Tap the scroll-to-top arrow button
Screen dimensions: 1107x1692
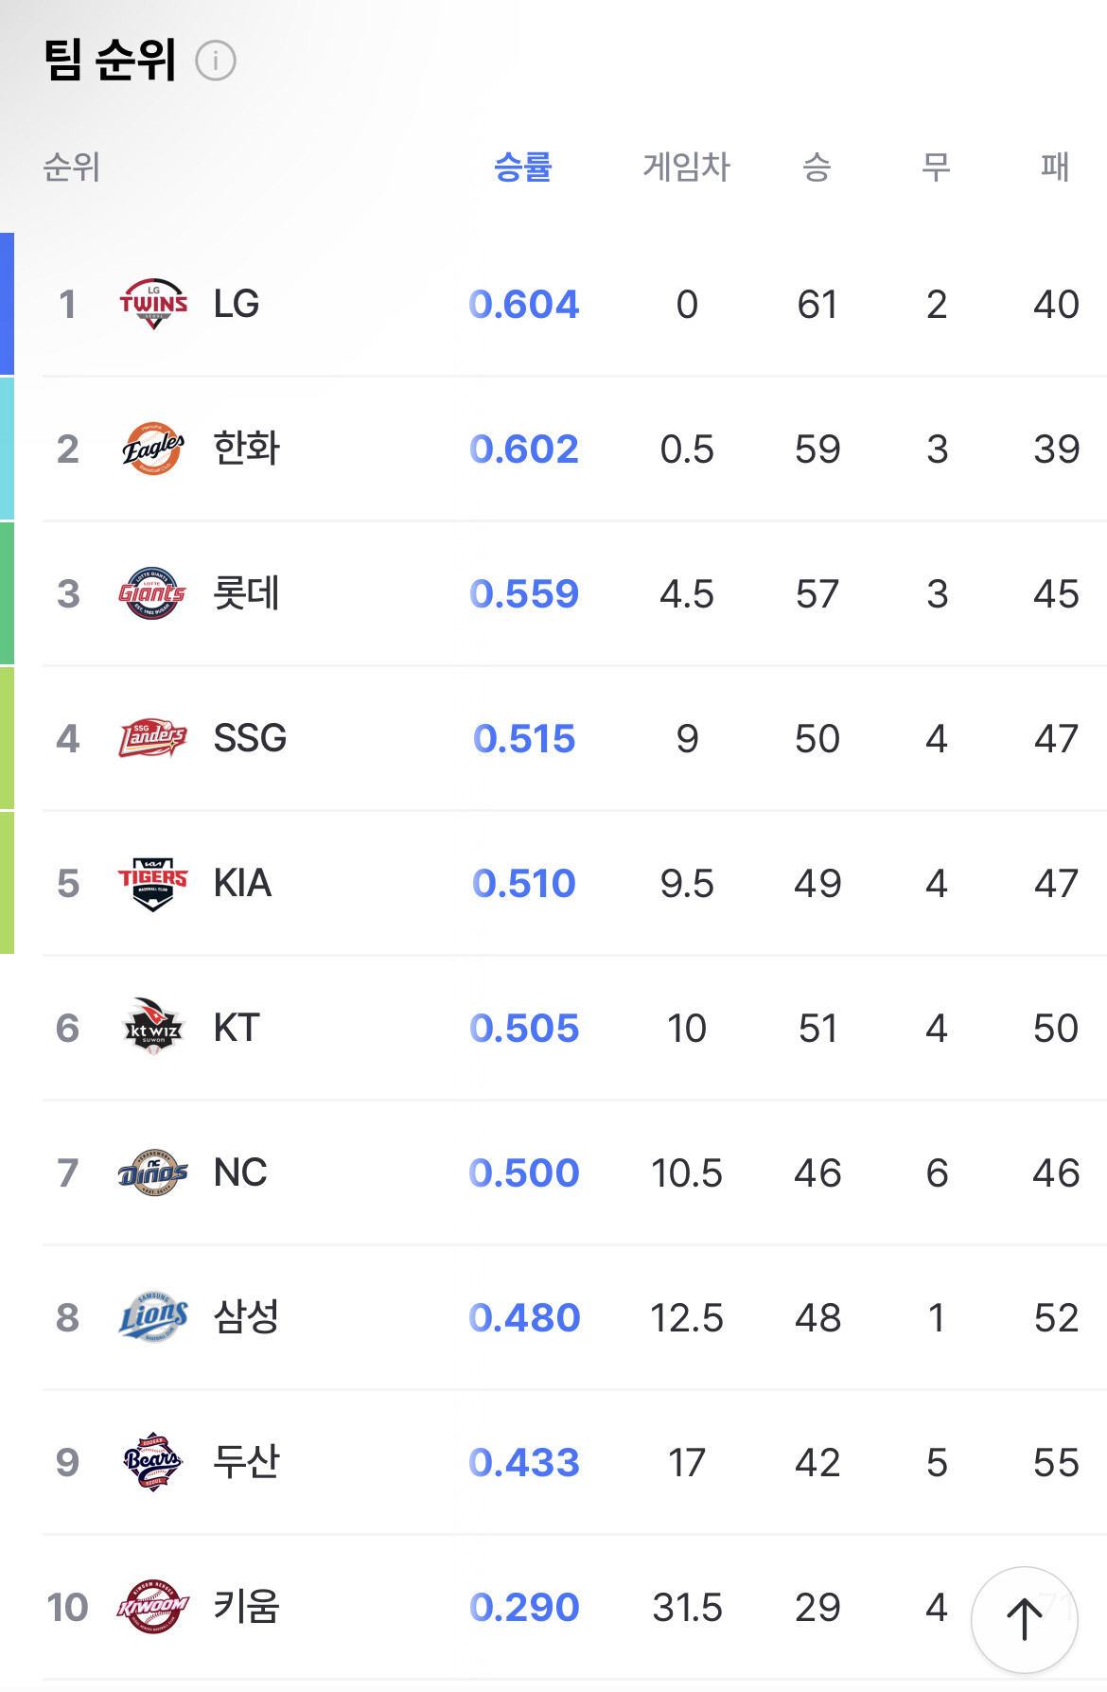1024,1619
